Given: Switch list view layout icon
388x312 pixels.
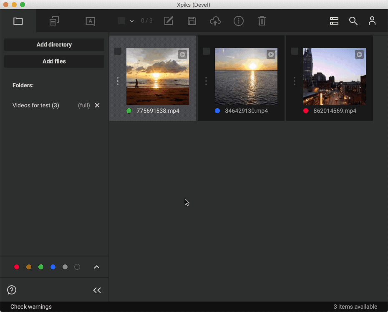Looking at the screenshot, I should coord(334,21).
